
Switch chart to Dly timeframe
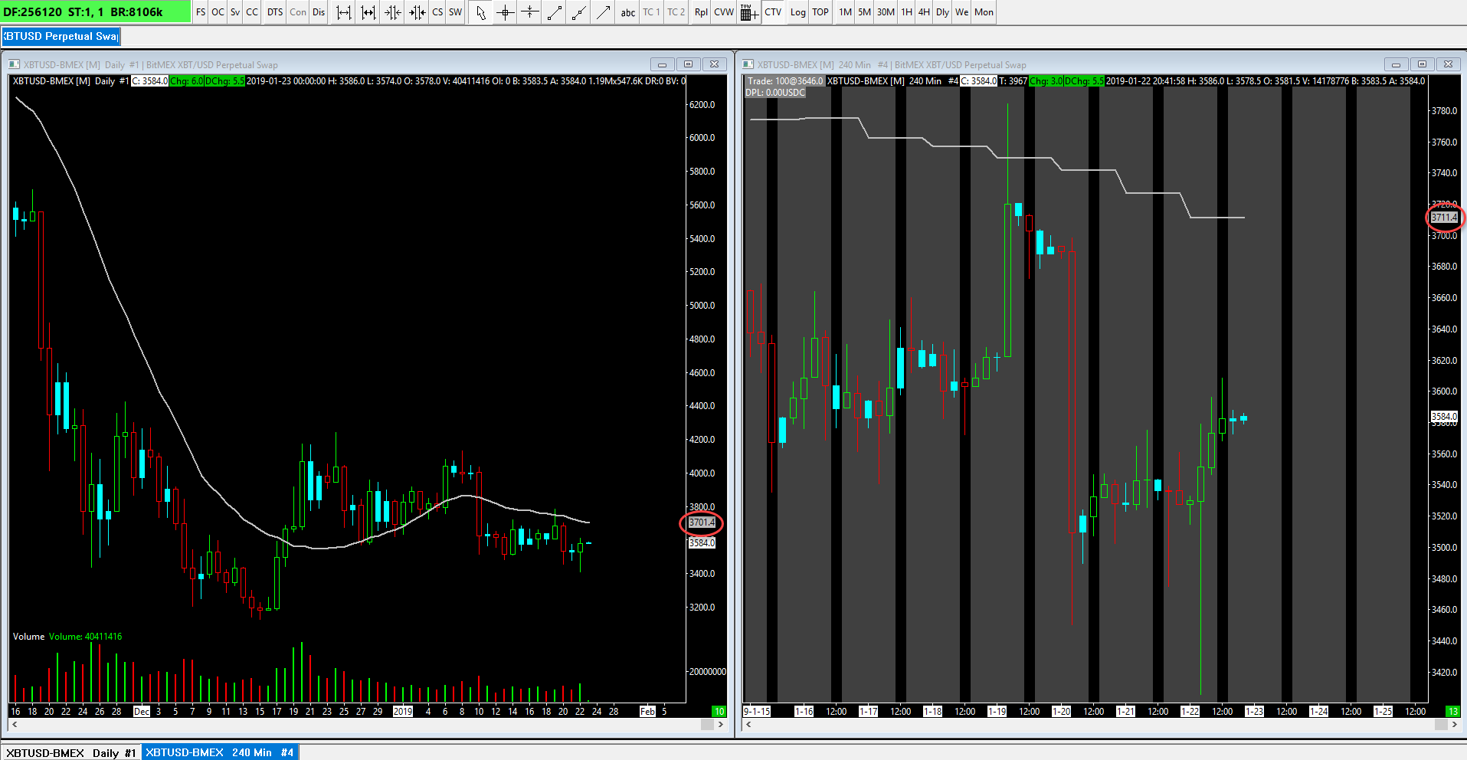[x=942, y=12]
